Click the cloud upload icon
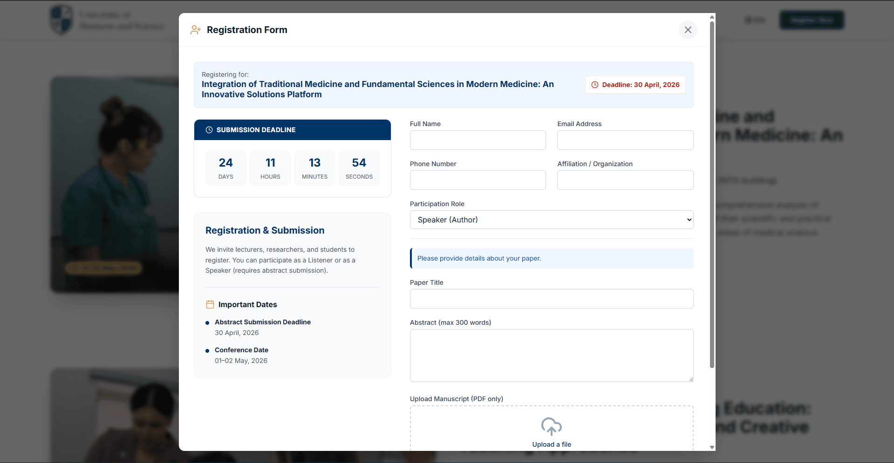 click(x=552, y=426)
